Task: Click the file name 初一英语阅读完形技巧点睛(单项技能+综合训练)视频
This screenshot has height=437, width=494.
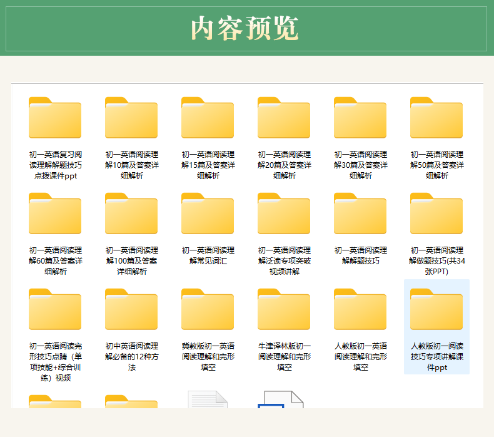Action: pos(56,362)
